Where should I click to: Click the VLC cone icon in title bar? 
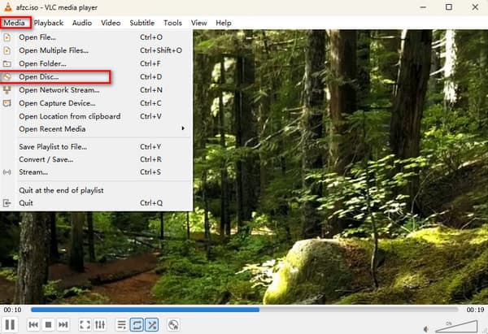pos(8,7)
